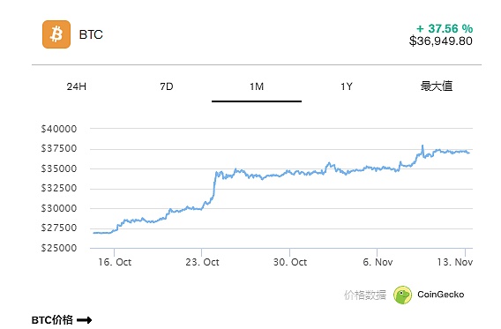Click the $35000 y-axis label
501x329 pixels.
[x=59, y=168]
